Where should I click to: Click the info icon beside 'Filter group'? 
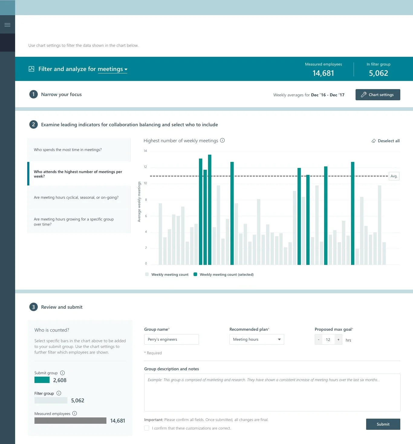click(x=58, y=393)
